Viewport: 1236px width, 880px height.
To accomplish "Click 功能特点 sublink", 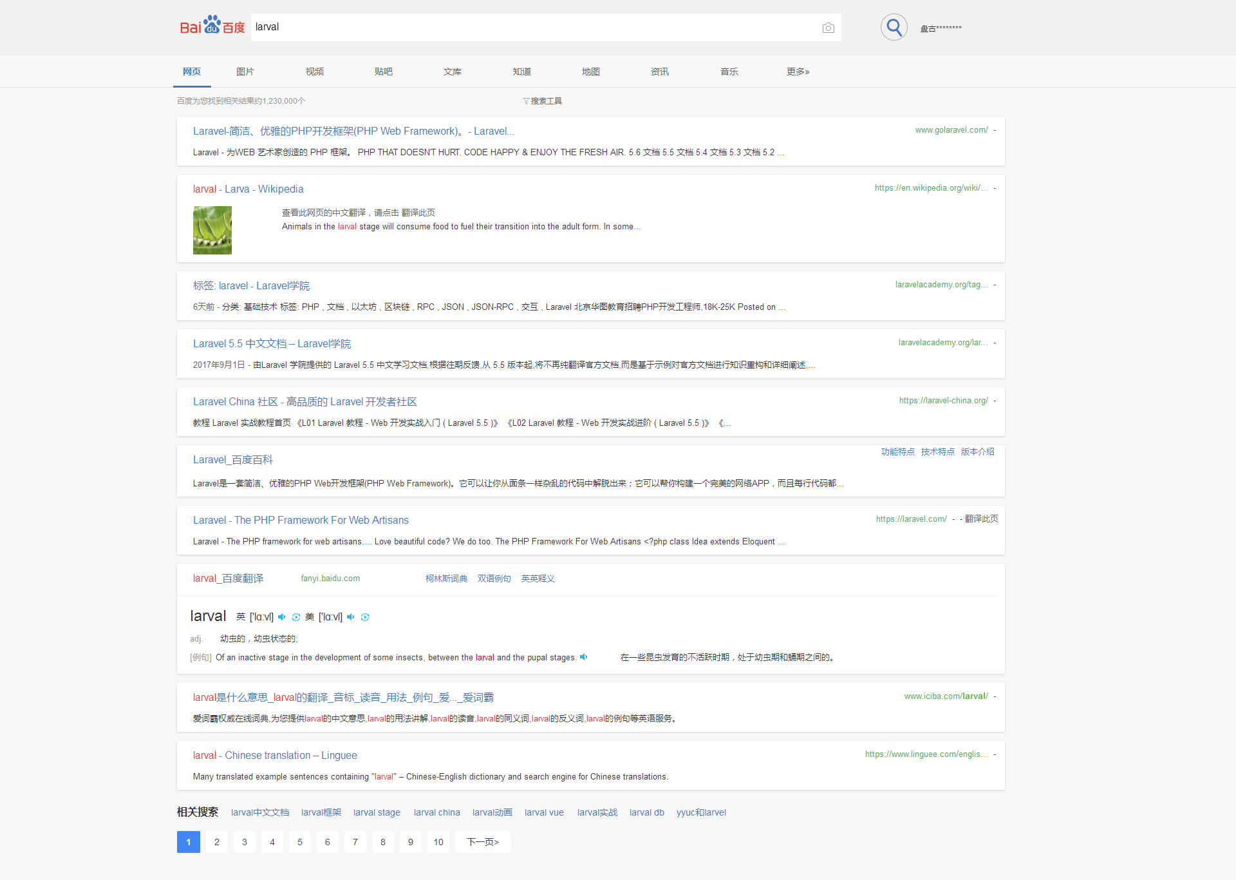I will click(x=898, y=452).
